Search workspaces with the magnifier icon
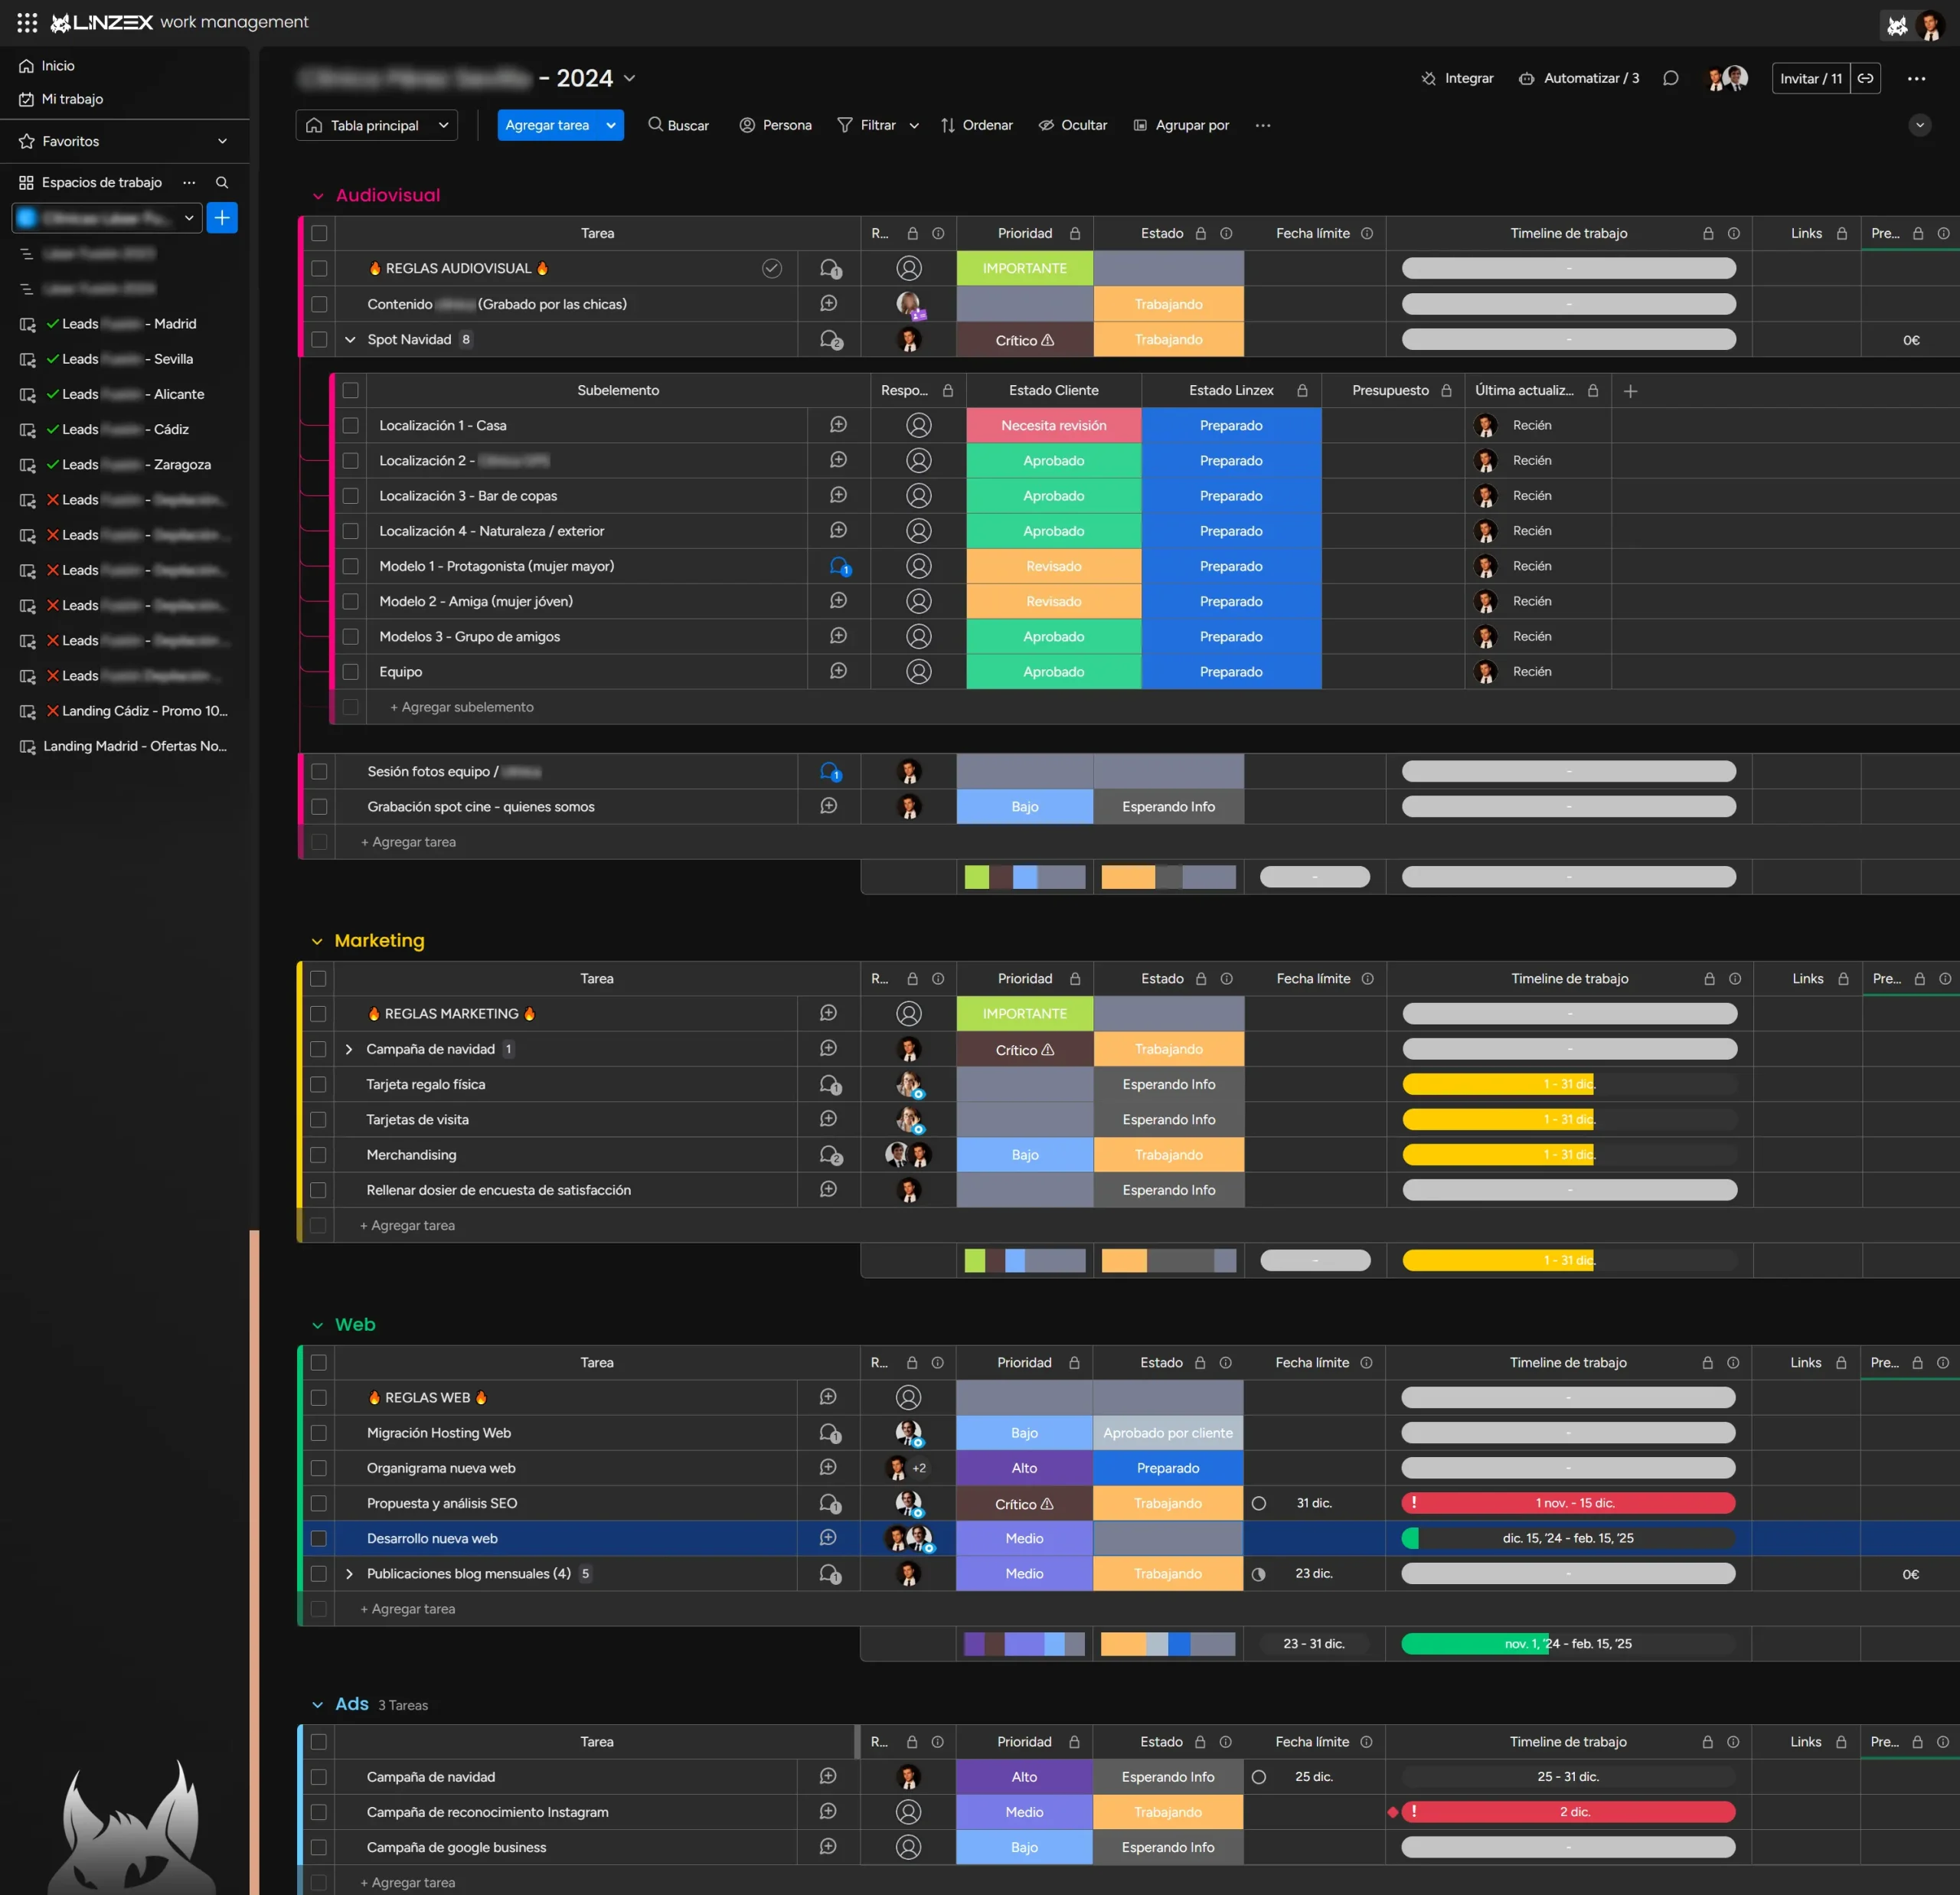1960x1895 pixels. [x=222, y=182]
